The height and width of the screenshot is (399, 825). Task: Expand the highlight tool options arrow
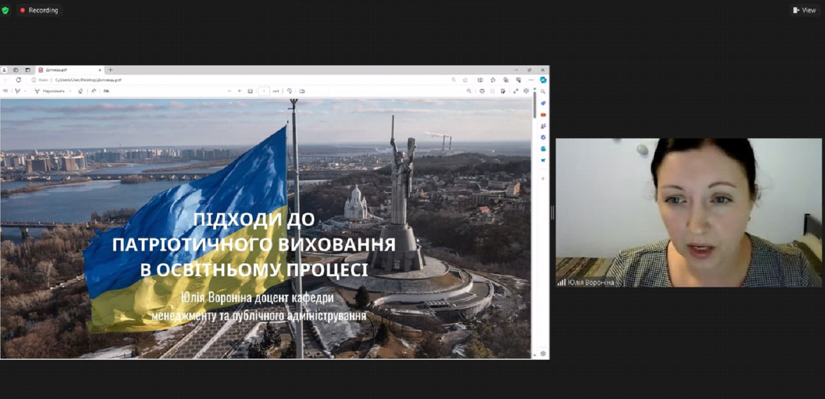click(25, 91)
